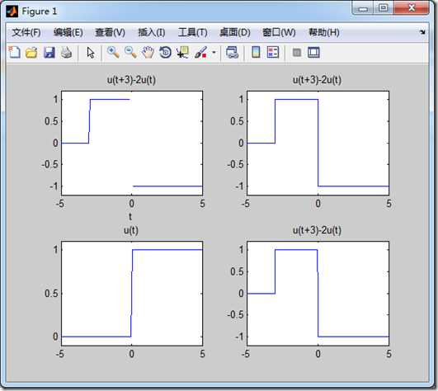Open the 帮助(H) menu

click(x=323, y=32)
